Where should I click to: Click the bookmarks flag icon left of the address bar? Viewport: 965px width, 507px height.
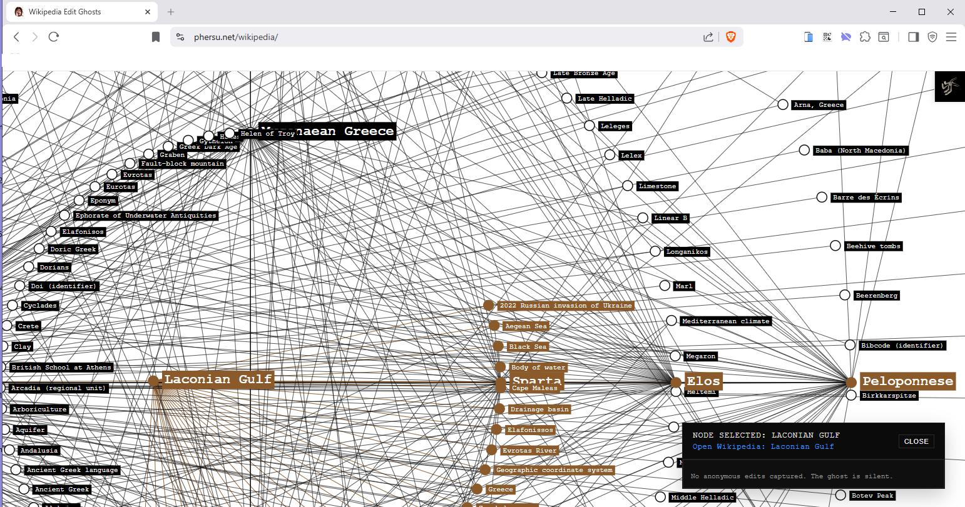[x=155, y=37]
